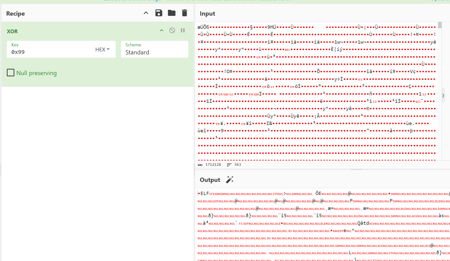
Task: Collapse the Recipe pane chevron
Action: pos(146,13)
